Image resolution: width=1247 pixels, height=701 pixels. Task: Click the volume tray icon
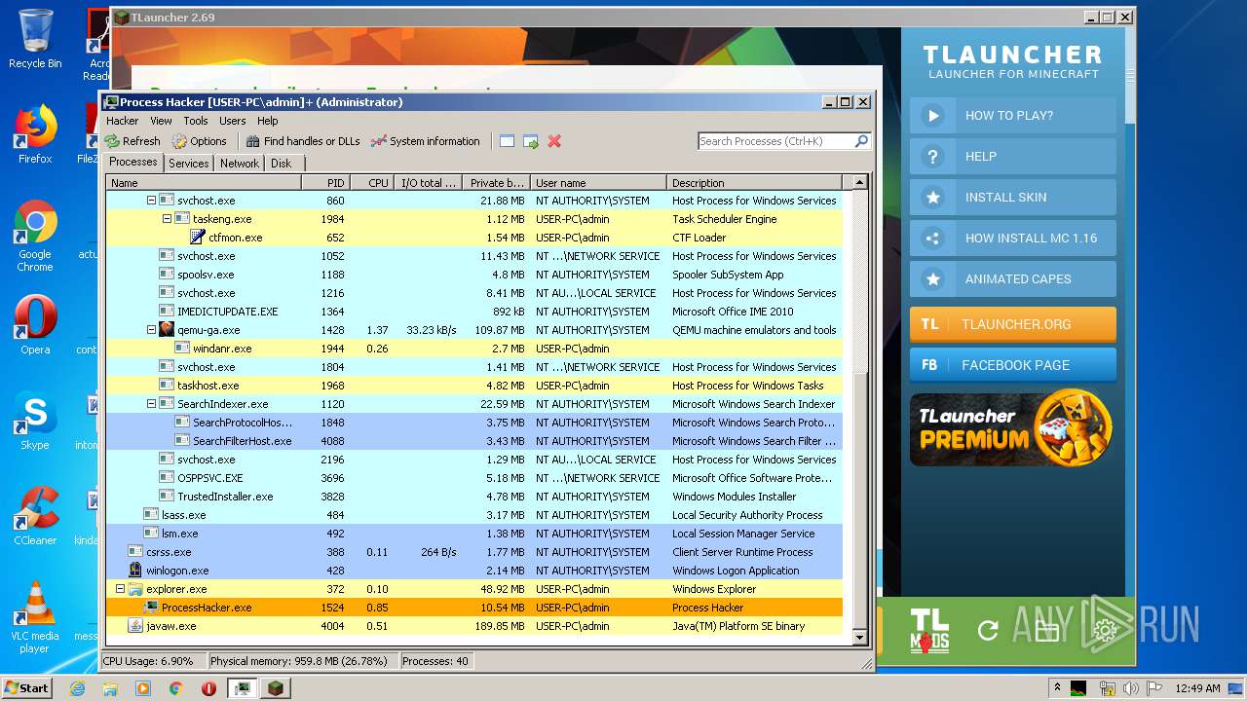[1130, 688]
